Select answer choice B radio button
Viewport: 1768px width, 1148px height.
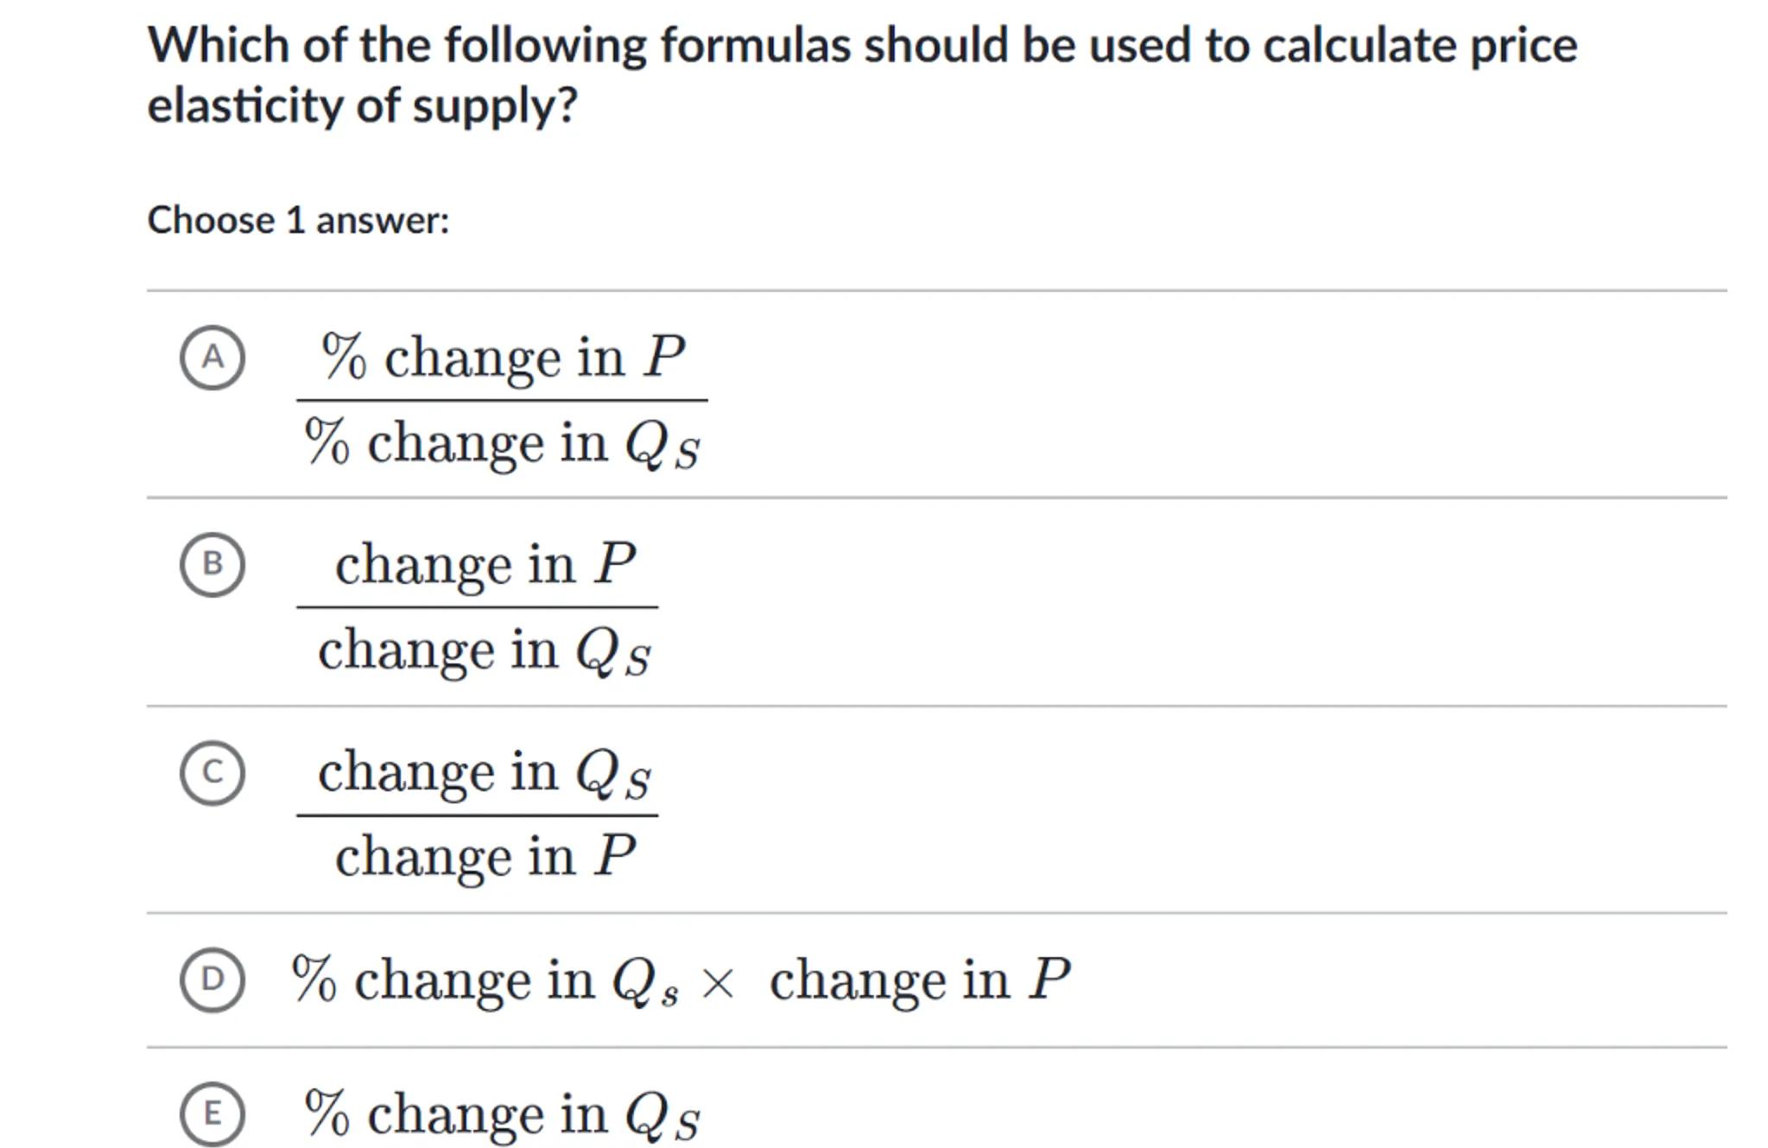coord(212,564)
